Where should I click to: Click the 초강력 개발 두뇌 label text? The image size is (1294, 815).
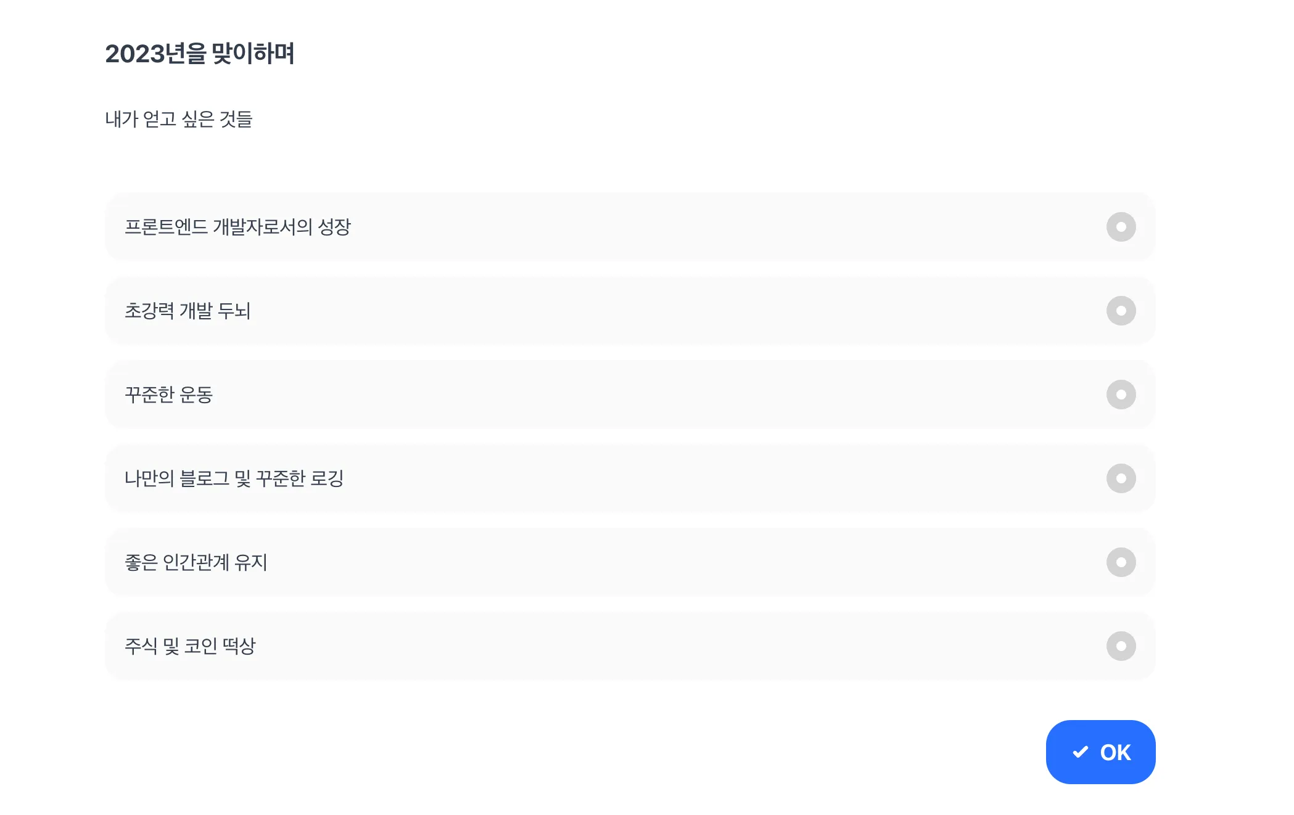188,311
